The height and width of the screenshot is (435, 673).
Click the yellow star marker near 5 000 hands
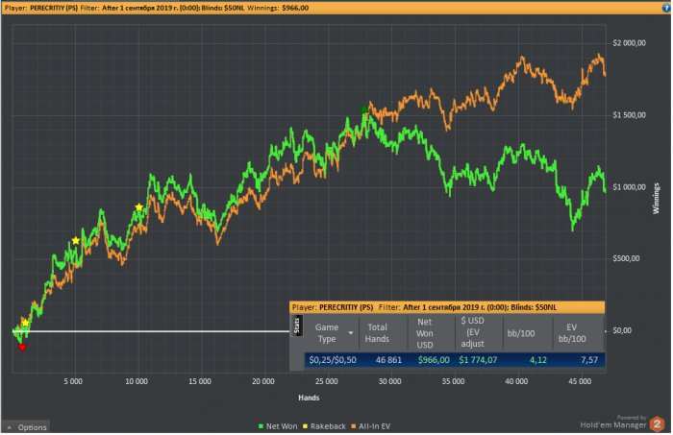[76, 241]
